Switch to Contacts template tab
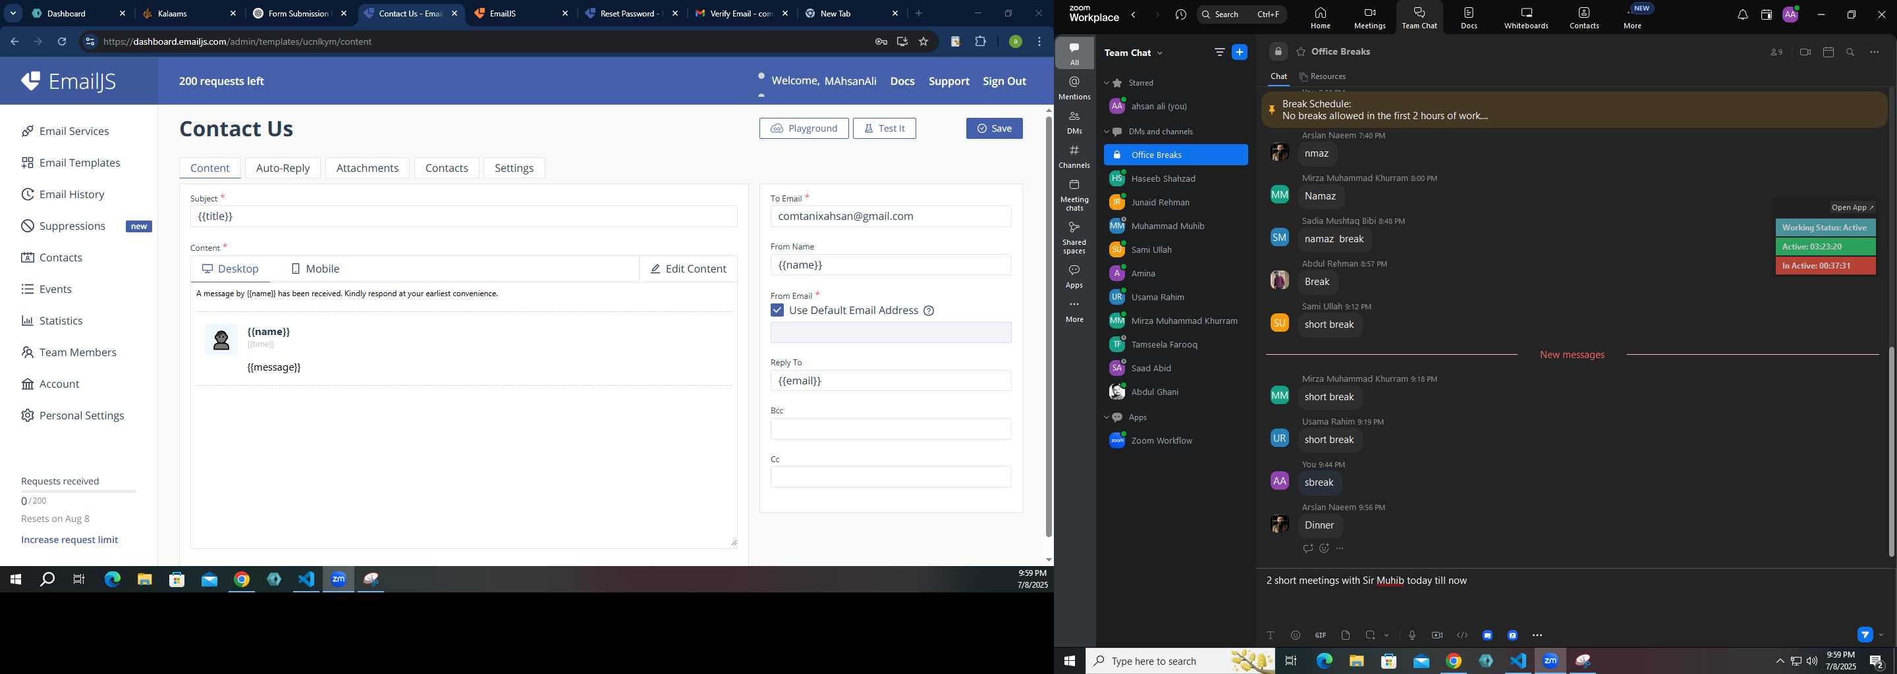The height and width of the screenshot is (674, 1897). pyautogui.click(x=447, y=168)
